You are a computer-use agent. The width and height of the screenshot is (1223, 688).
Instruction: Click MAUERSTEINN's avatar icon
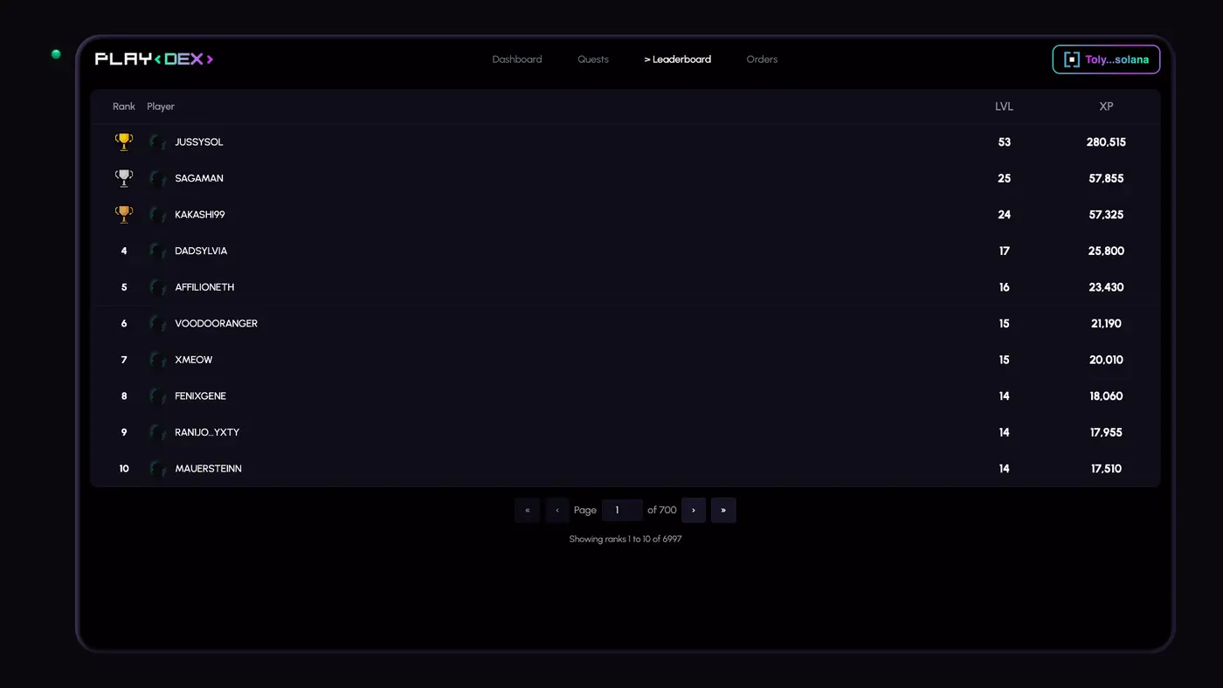tap(157, 470)
